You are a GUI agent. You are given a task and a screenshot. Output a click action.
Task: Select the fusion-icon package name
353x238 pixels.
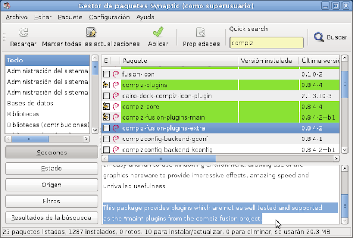[138, 74]
